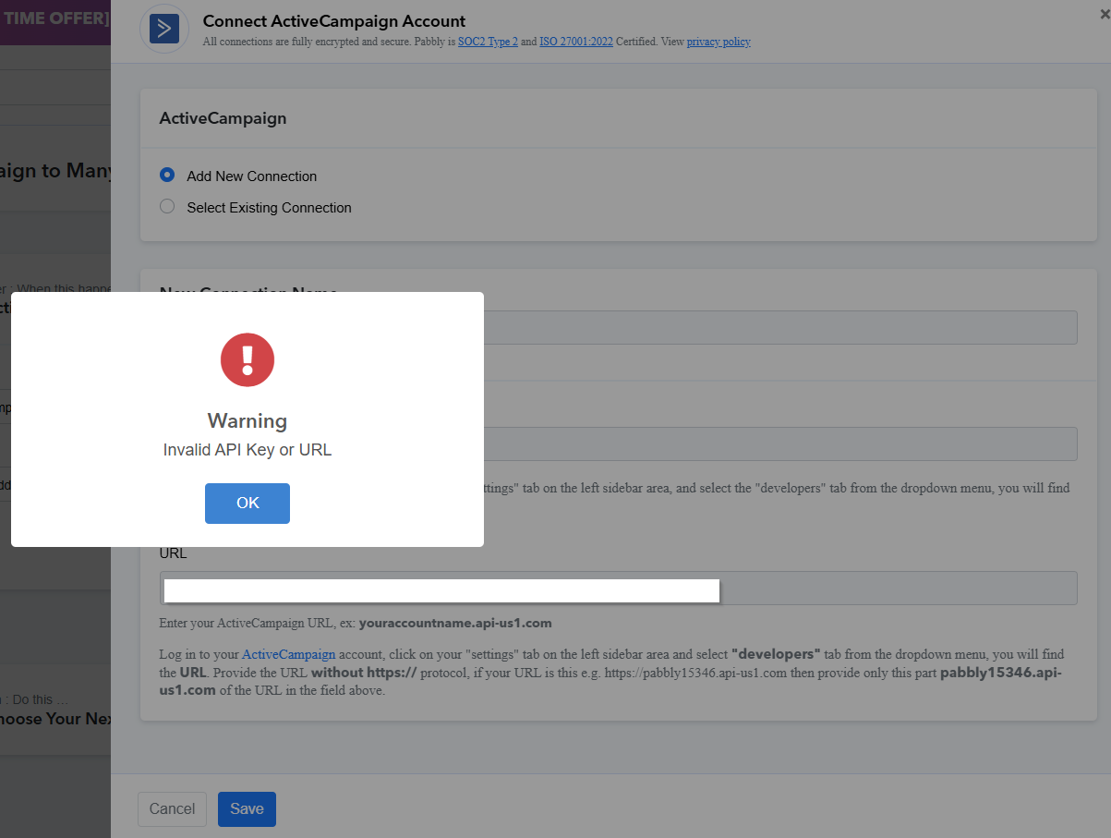Click the "Warning" heading in the dialog
The image size is (1111, 838).
point(248,420)
